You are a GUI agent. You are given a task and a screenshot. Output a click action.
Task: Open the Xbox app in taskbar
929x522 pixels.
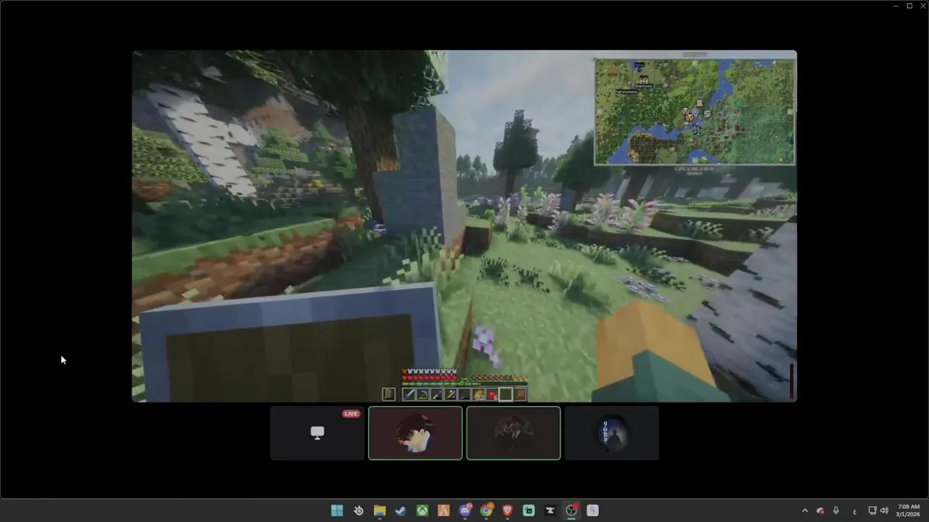click(x=422, y=510)
